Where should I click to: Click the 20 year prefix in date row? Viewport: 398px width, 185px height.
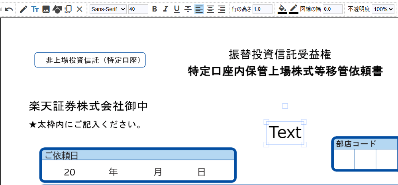click(x=70, y=172)
